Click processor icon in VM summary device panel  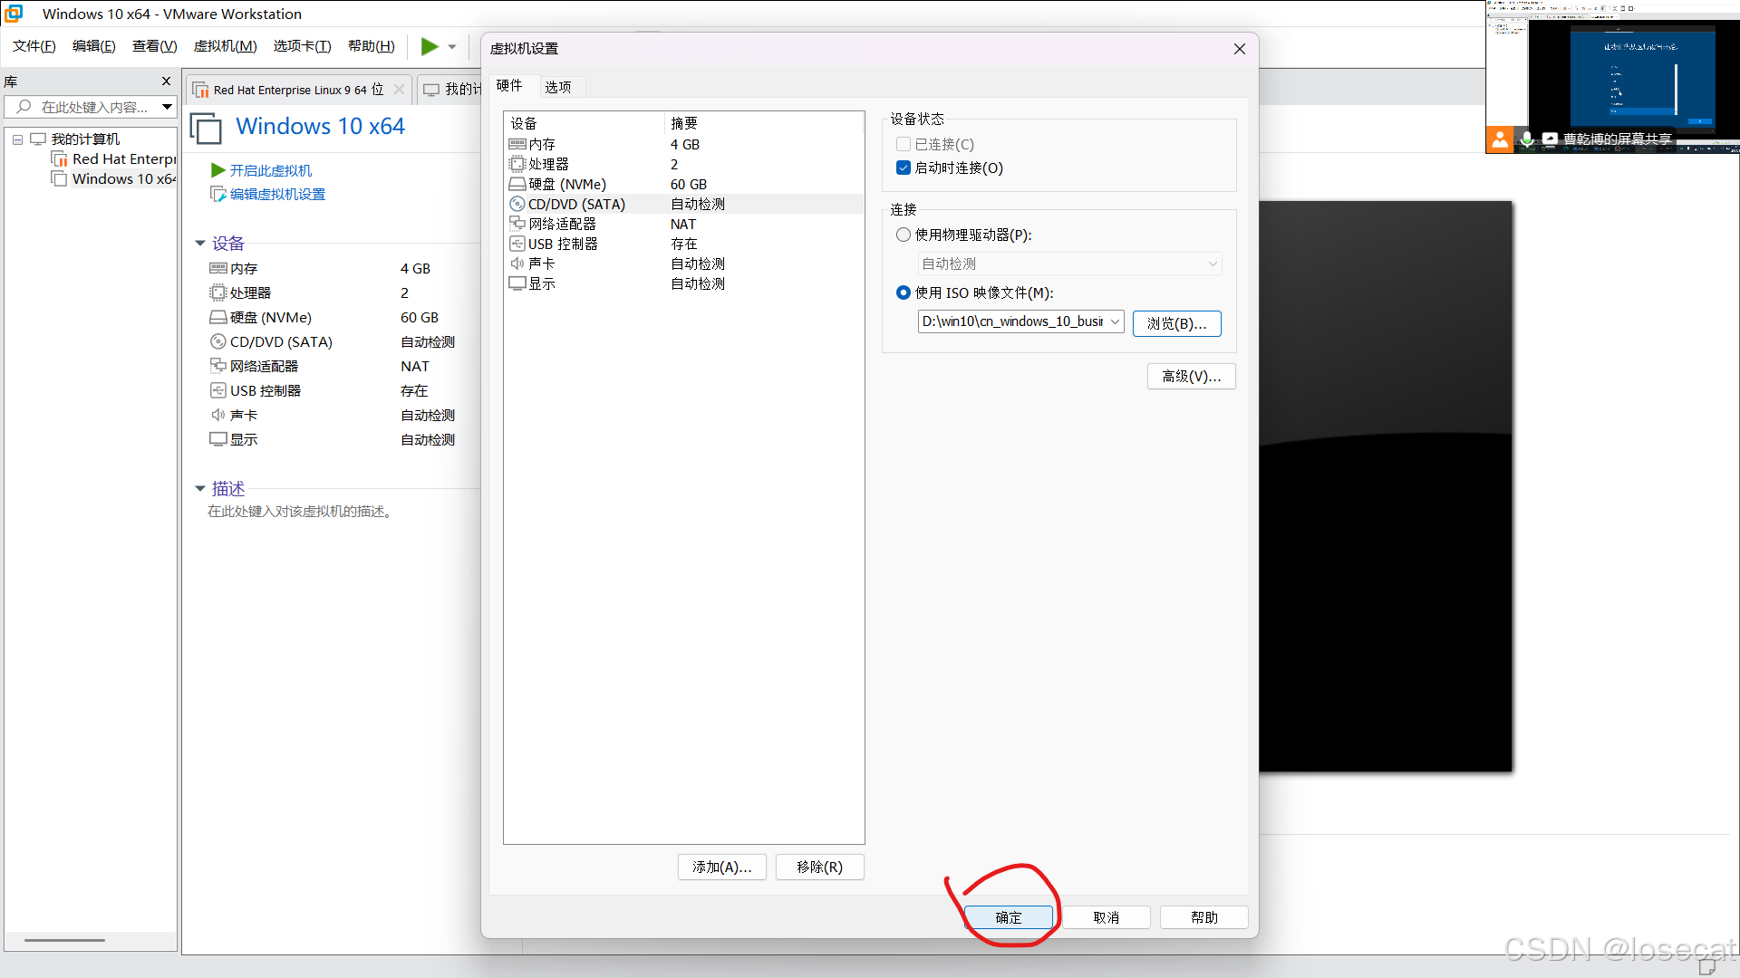pyautogui.click(x=218, y=292)
